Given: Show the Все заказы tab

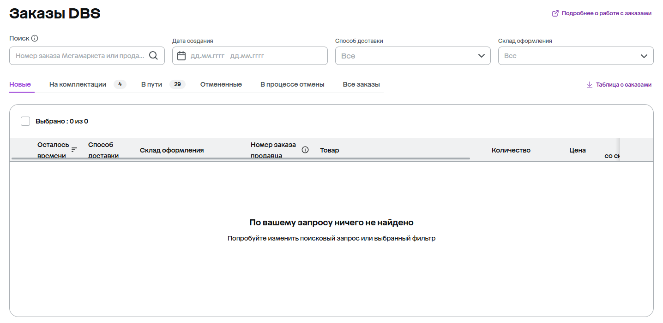Looking at the screenshot, I should pyautogui.click(x=361, y=84).
